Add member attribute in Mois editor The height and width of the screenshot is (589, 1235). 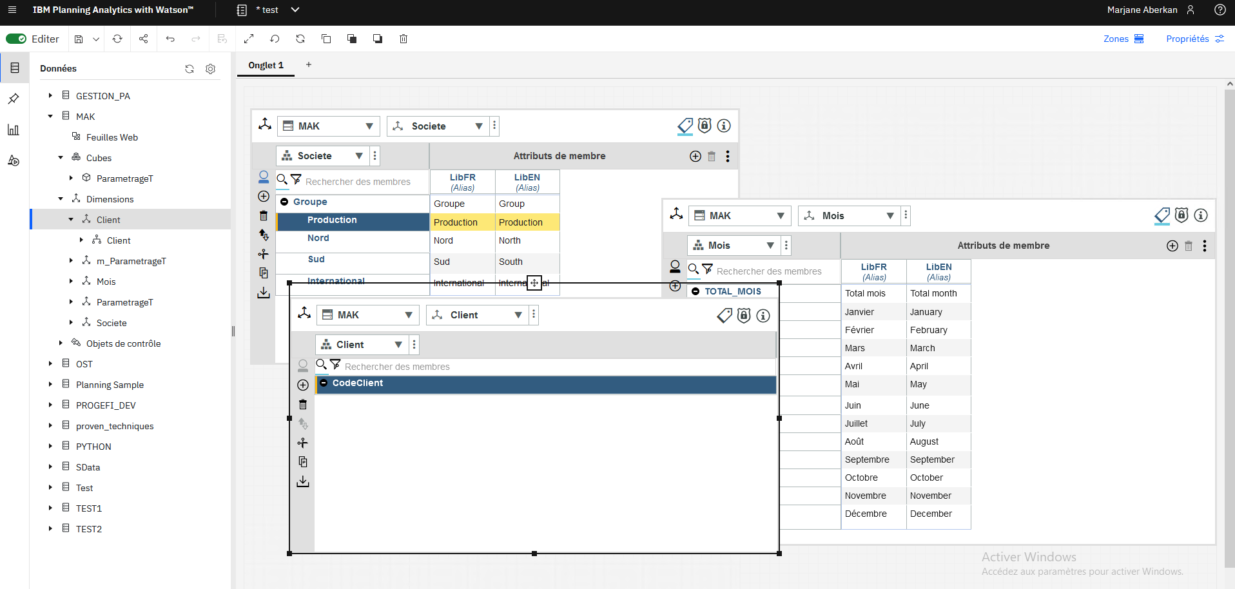click(x=1172, y=246)
